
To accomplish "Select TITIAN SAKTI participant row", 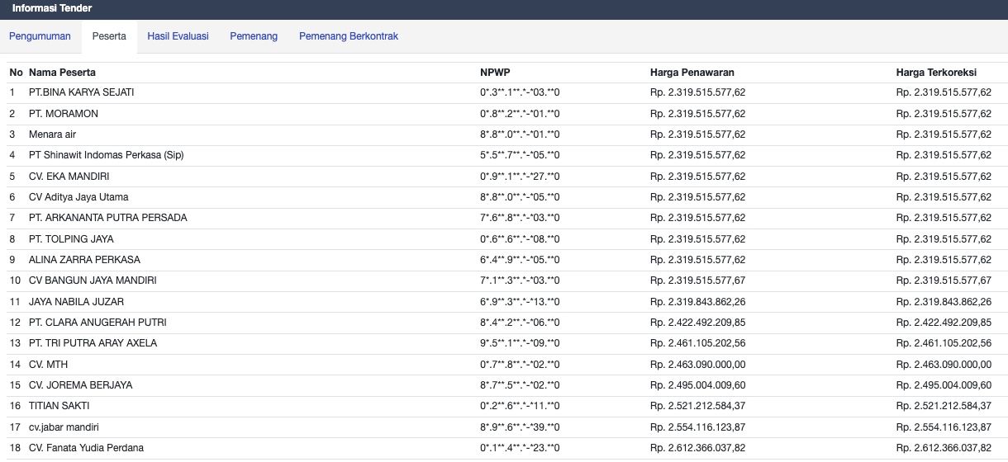I will [504, 406].
